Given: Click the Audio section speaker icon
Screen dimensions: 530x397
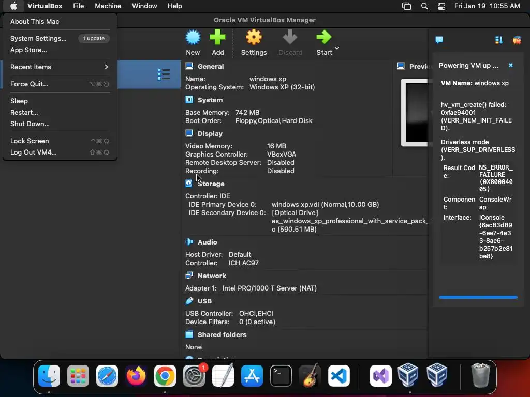Looking at the screenshot, I should click(189, 242).
